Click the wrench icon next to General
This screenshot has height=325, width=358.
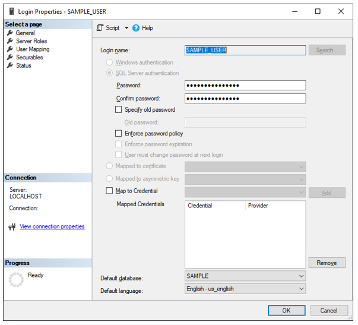tap(10, 33)
